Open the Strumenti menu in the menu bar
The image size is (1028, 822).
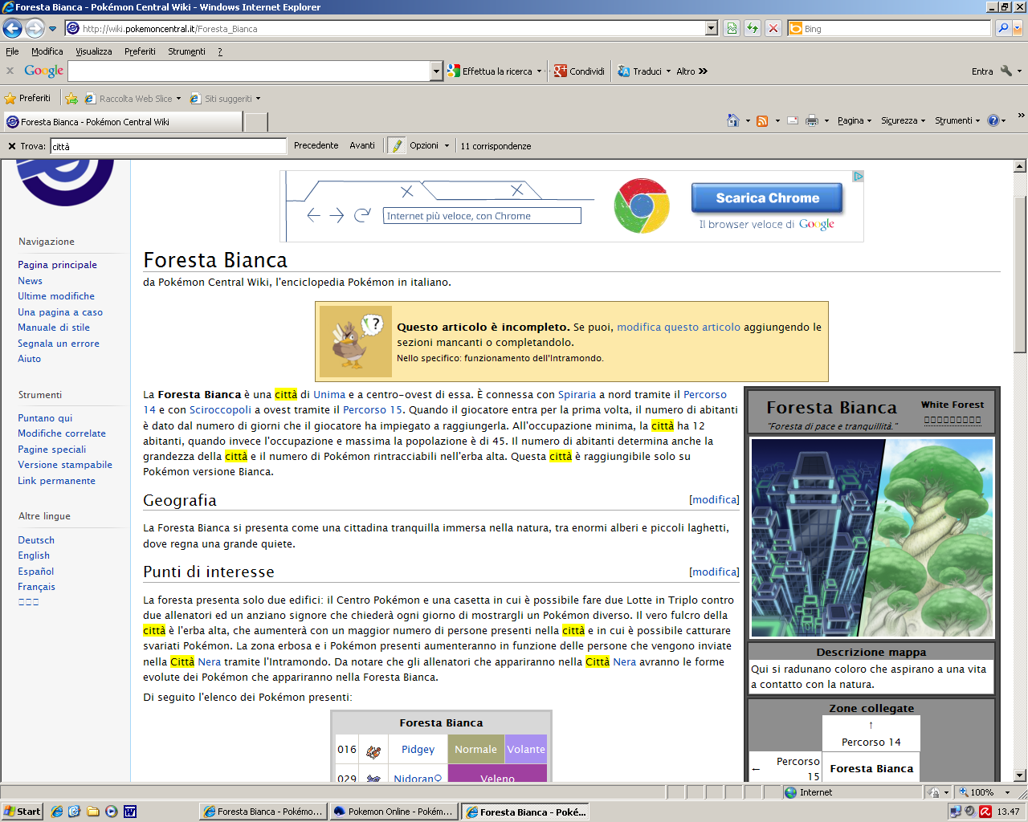click(x=186, y=51)
